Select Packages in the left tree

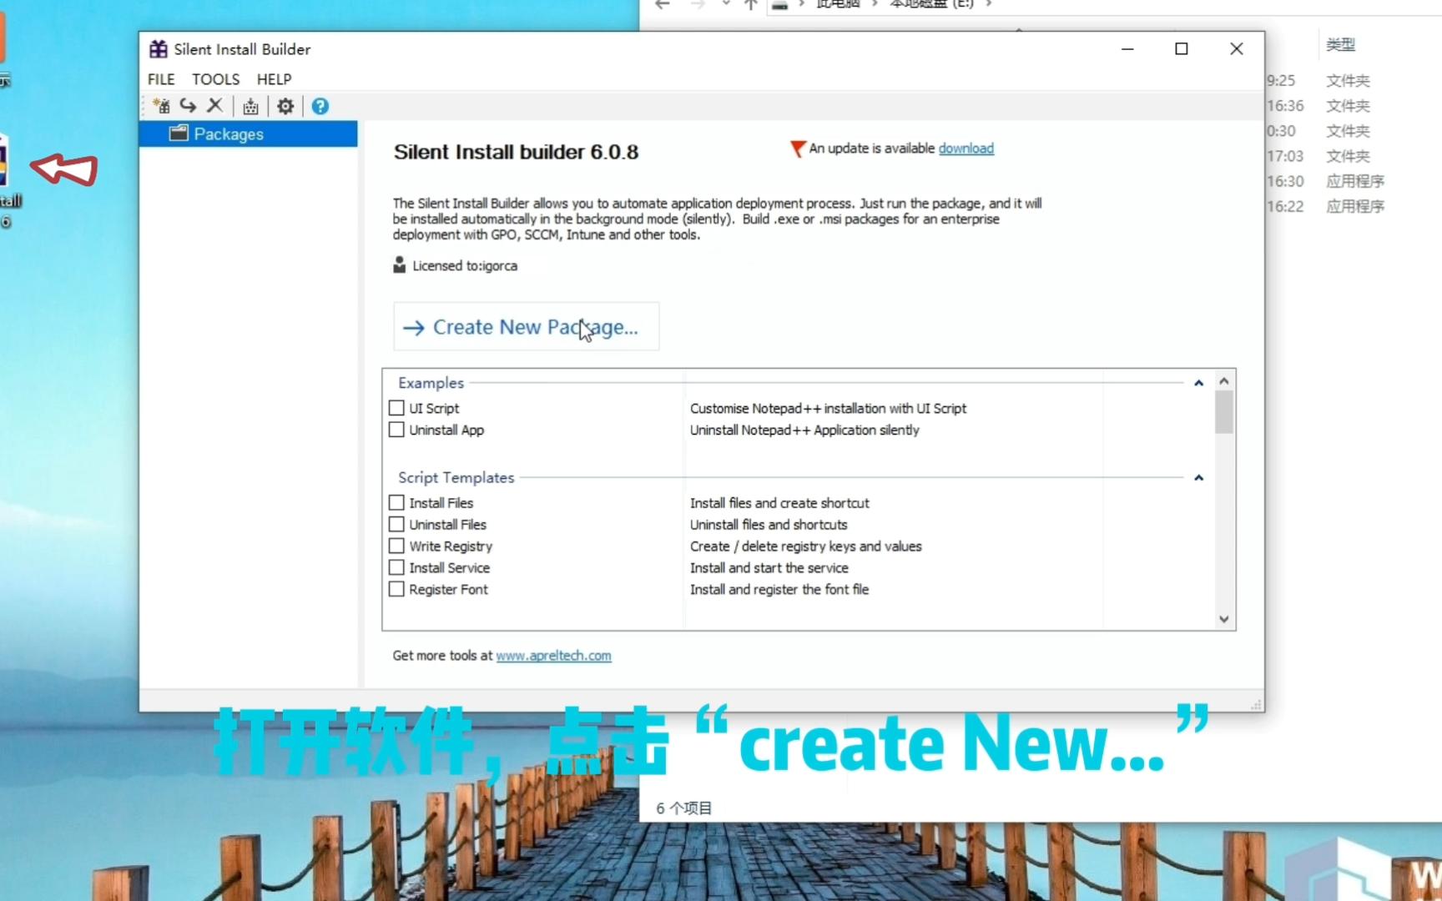249,133
